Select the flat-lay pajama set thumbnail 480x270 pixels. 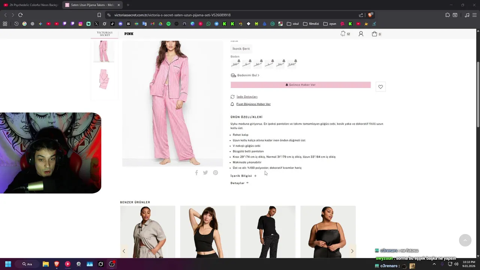click(104, 79)
